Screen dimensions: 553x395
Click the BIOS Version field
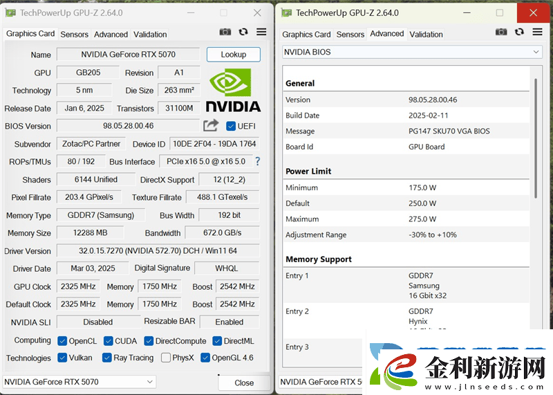tap(128, 126)
